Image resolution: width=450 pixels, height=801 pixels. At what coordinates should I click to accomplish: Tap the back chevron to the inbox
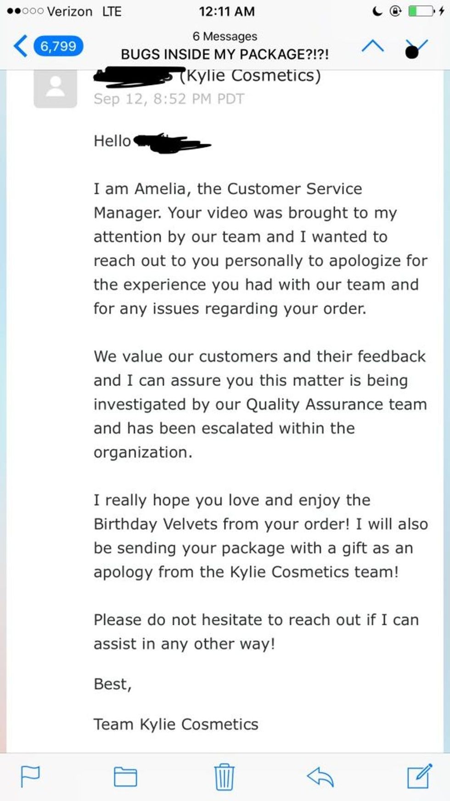click(x=20, y=46)
